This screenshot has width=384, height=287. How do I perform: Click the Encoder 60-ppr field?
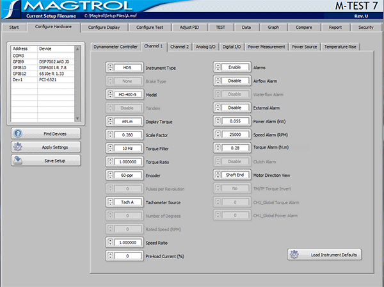127,176
